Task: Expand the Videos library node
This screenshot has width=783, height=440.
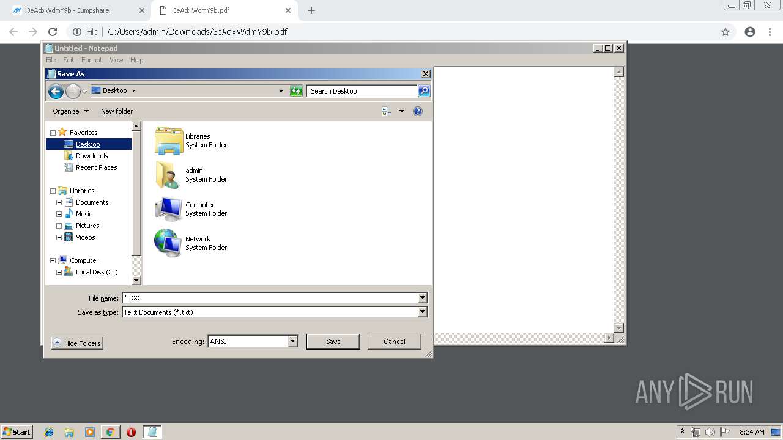Action: [x=59, y=237]
